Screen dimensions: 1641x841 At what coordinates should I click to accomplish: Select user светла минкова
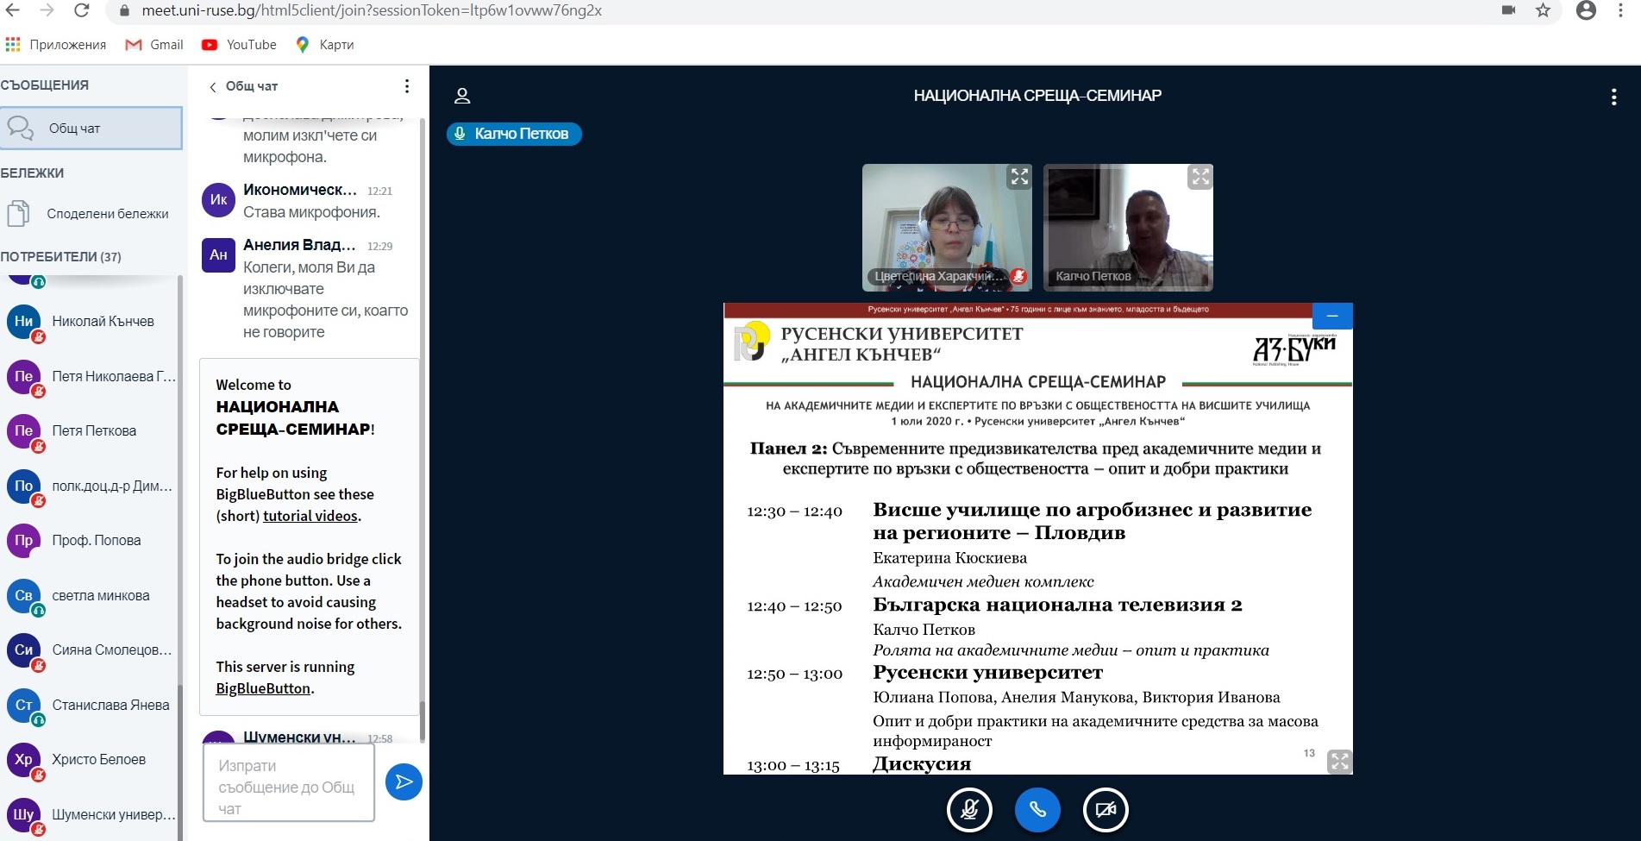tap(91, 596)
